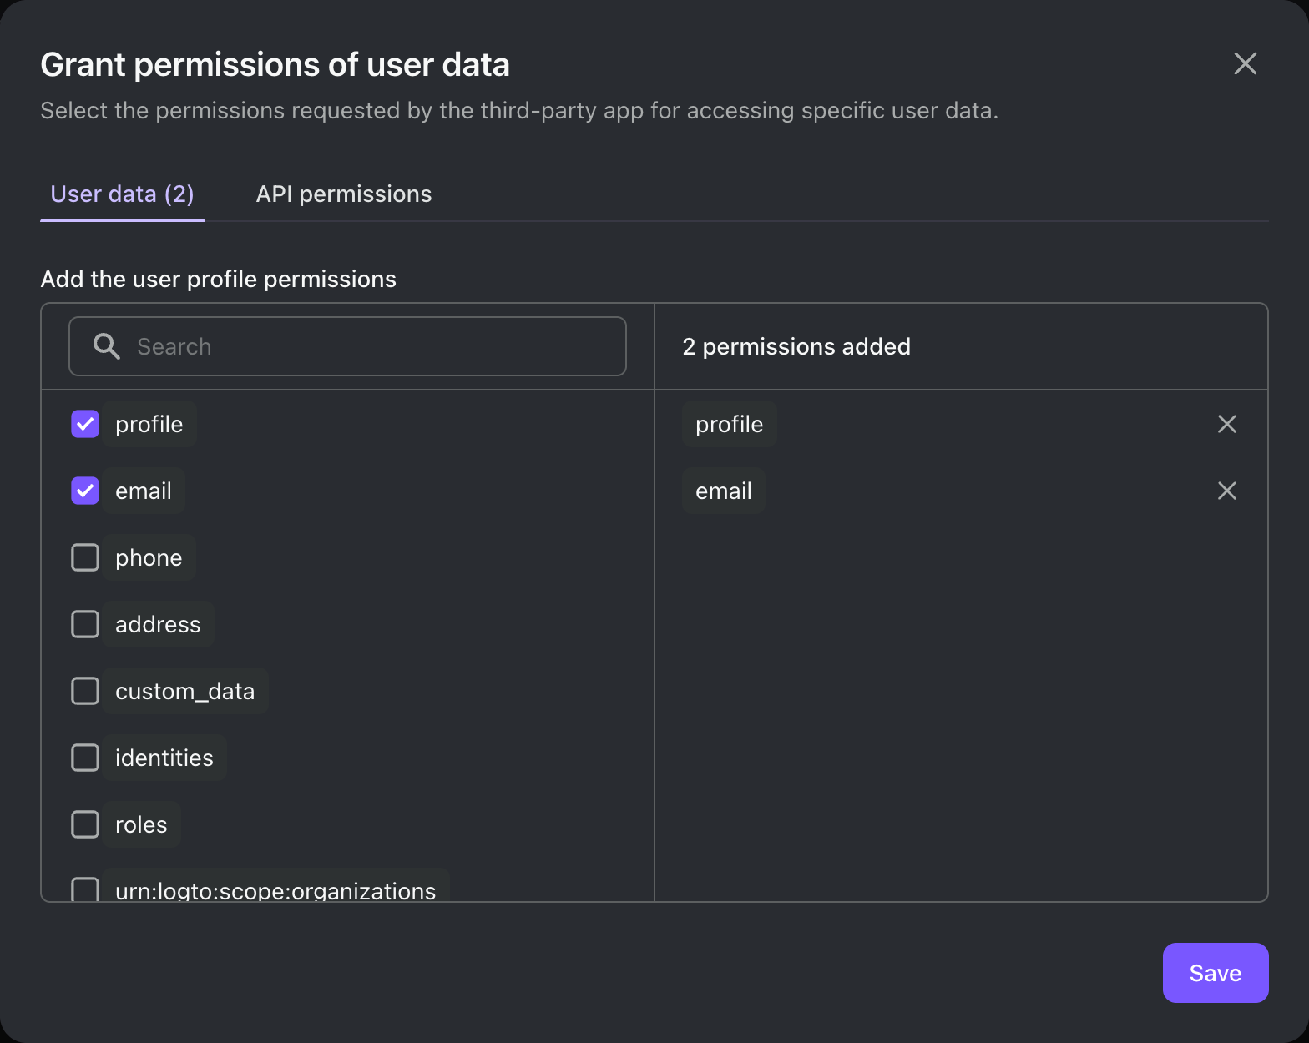
Task: Click the phone permission label
Action: [x=149, y=557]
